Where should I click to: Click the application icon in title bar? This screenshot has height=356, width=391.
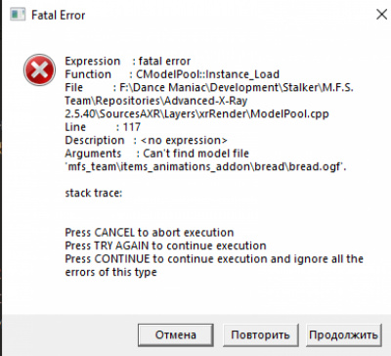[18, 15]
